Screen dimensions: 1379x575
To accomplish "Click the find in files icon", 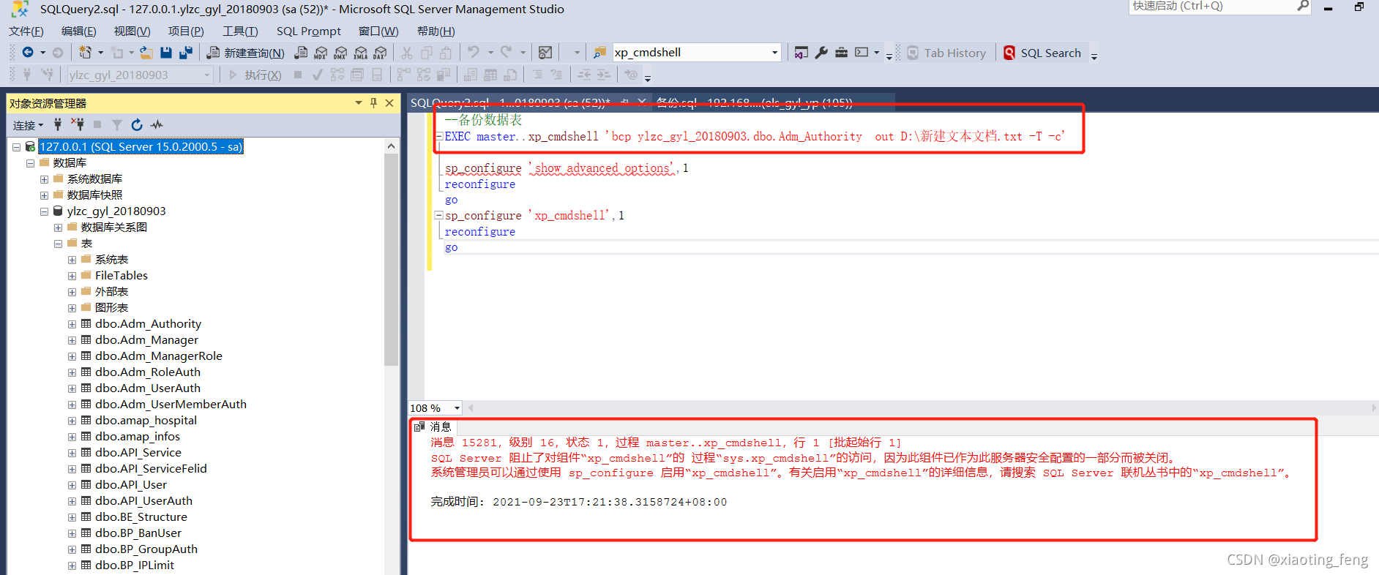I will click(x=600, y=52).
